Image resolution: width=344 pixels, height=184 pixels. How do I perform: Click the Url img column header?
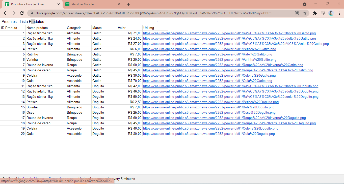point(155,28)
